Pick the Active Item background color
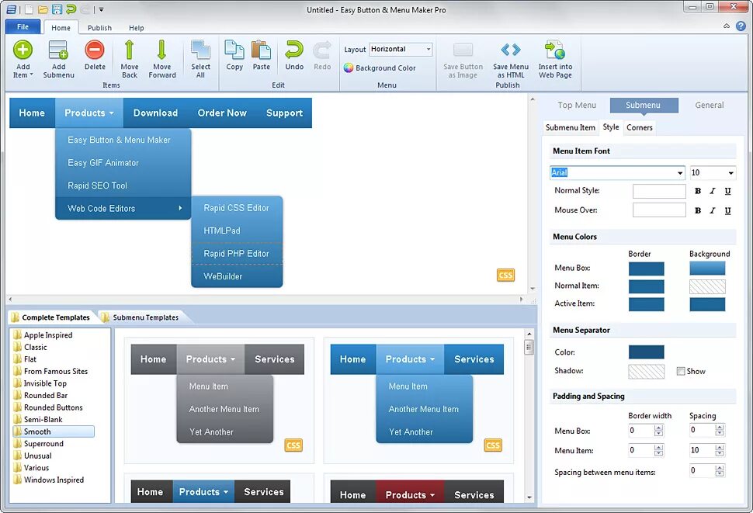753x513 pixels. pos(707,304)
